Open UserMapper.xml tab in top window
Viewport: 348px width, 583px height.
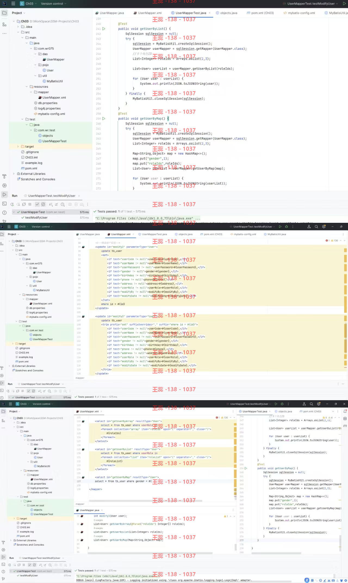(x=148, y=13)
